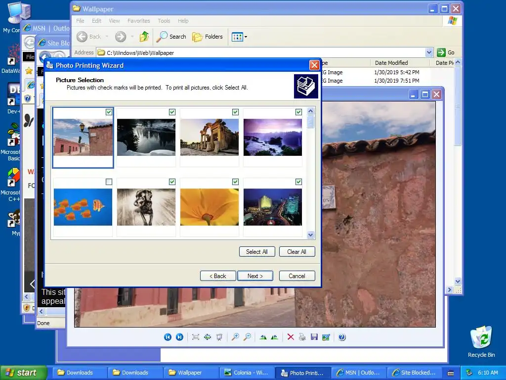Image resolution: width=506 pixels, height=380 pixels.
Task: Select the yellow flower thumbnail
Action: (x=210, y=207)
